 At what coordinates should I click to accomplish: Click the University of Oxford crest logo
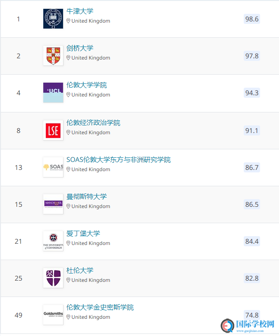(x=53, y=18)
